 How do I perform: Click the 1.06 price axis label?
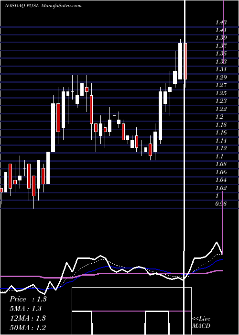(x=221, y=172)
